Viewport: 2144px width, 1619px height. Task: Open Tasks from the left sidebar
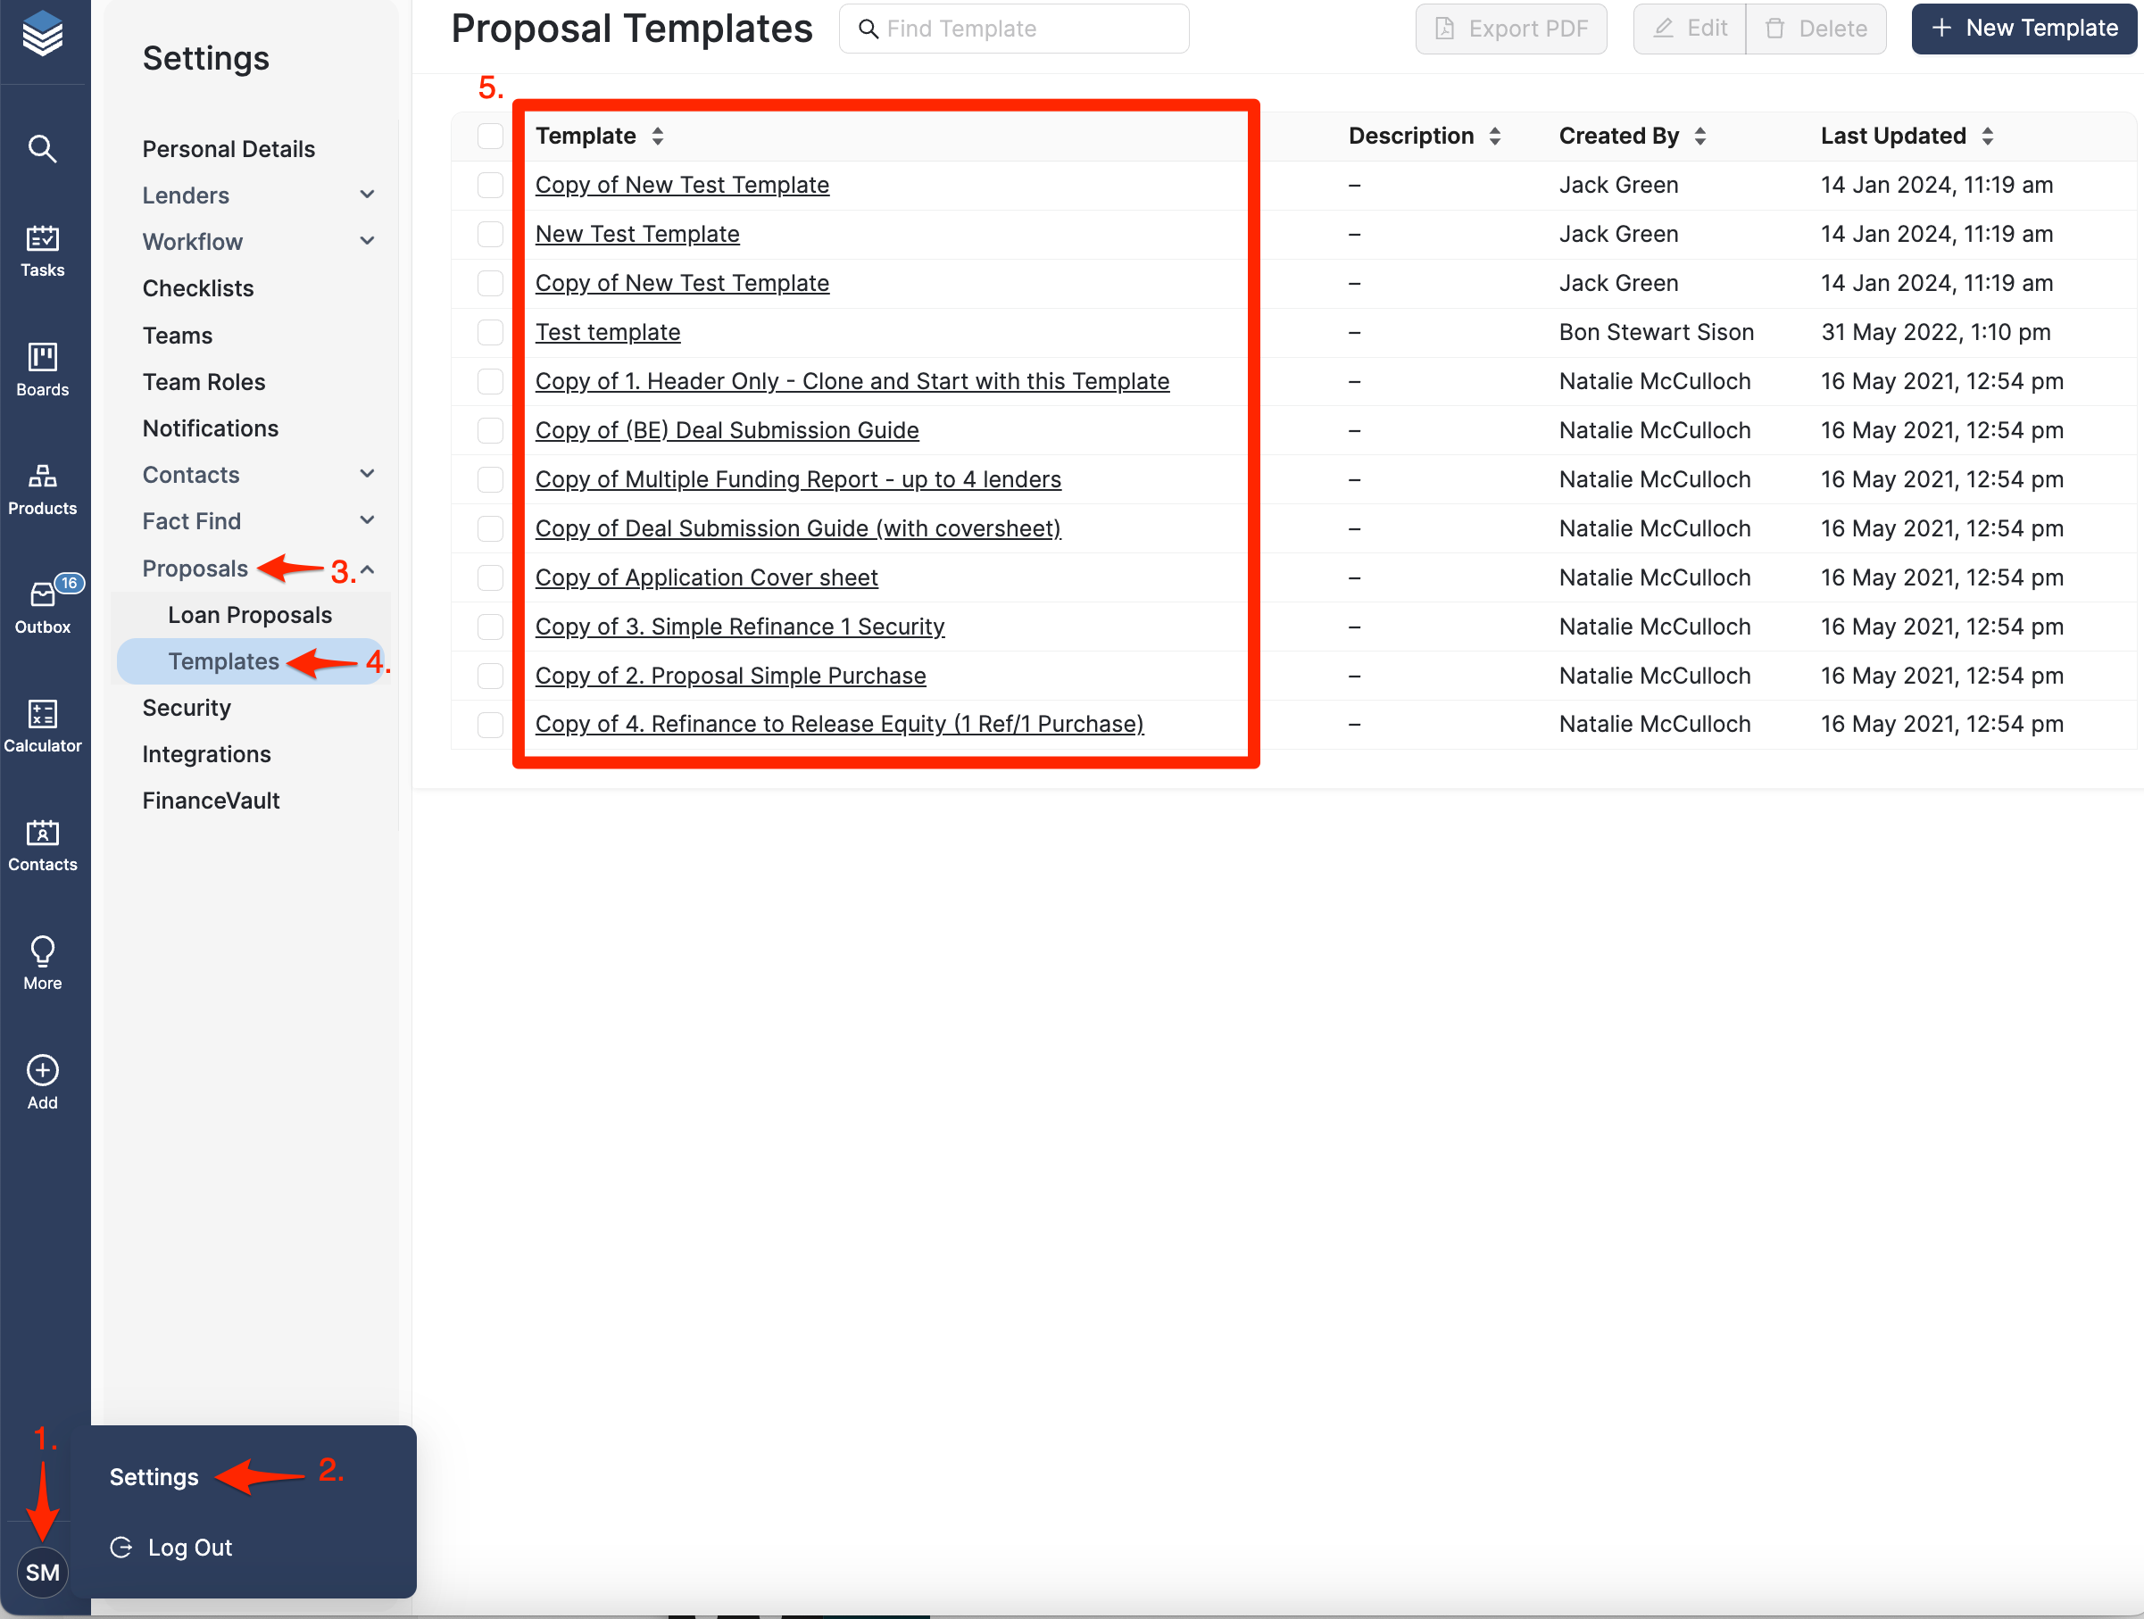(42, 250)
